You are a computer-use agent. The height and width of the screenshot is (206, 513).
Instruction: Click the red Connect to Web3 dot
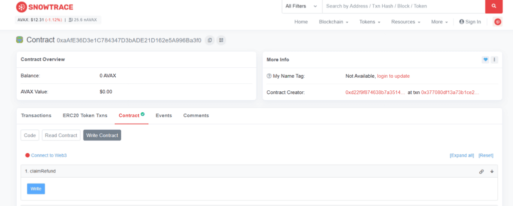coord(28,156)
